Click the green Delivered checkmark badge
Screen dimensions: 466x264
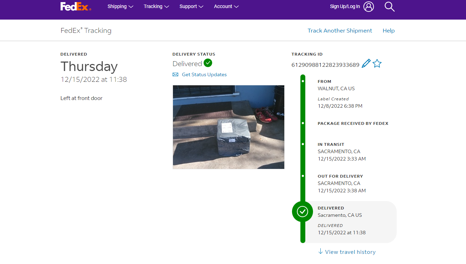[x=208, y=63]
